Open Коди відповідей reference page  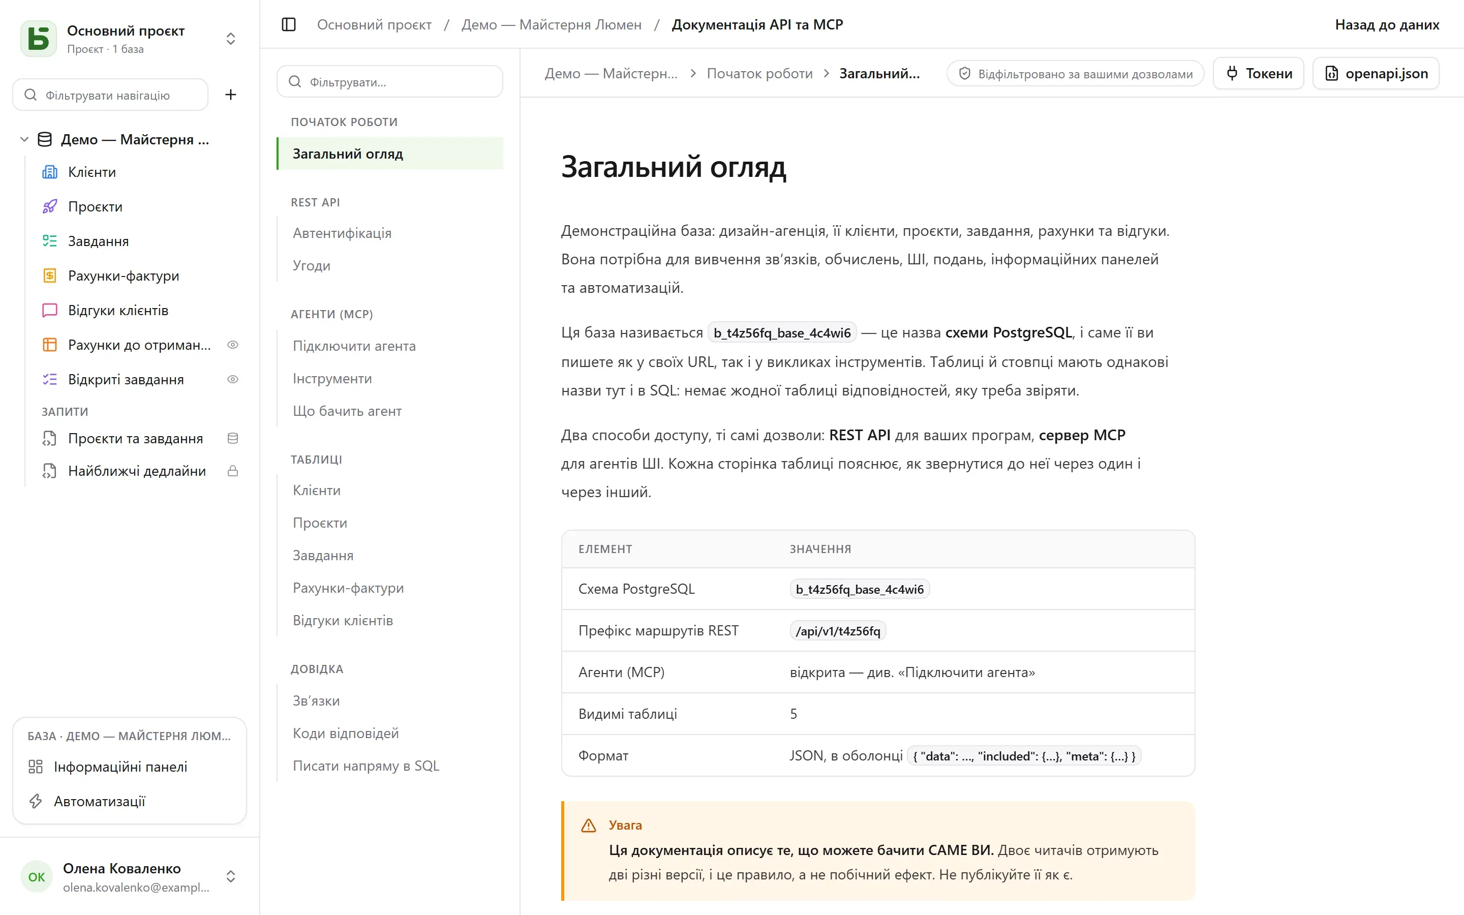(346, 733)
